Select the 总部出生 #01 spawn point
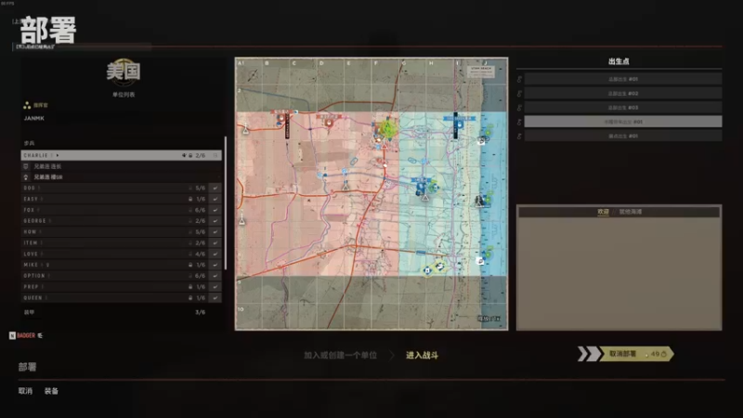The height and width of the screenshot is (418, 743). click(622, 79)
